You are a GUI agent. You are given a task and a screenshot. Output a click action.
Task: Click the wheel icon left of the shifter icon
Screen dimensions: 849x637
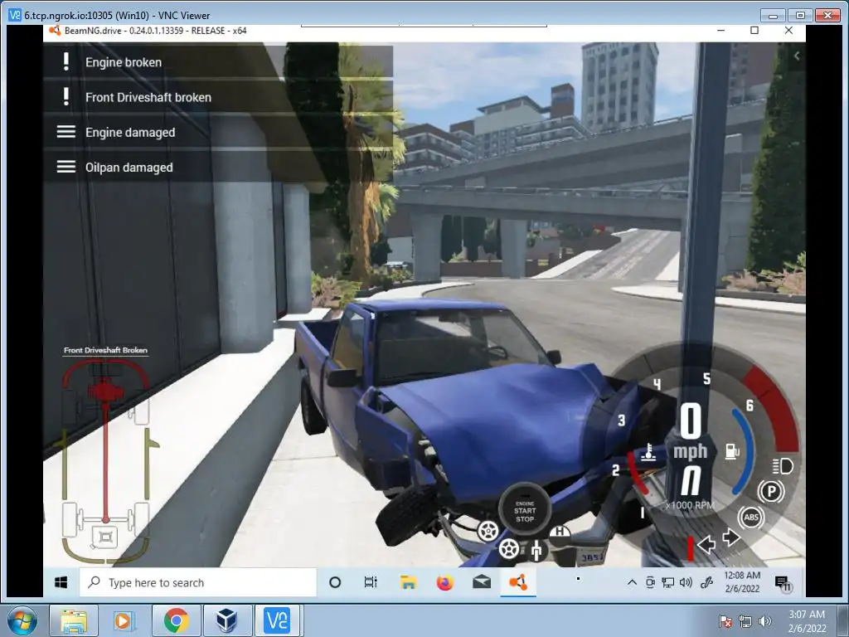pos(508,549)
